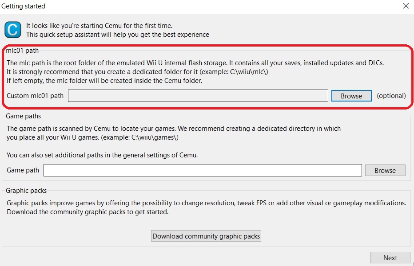This screenshot has width=414, height=266.
Task: Click the Game path field label
Action: coord(23,170)
